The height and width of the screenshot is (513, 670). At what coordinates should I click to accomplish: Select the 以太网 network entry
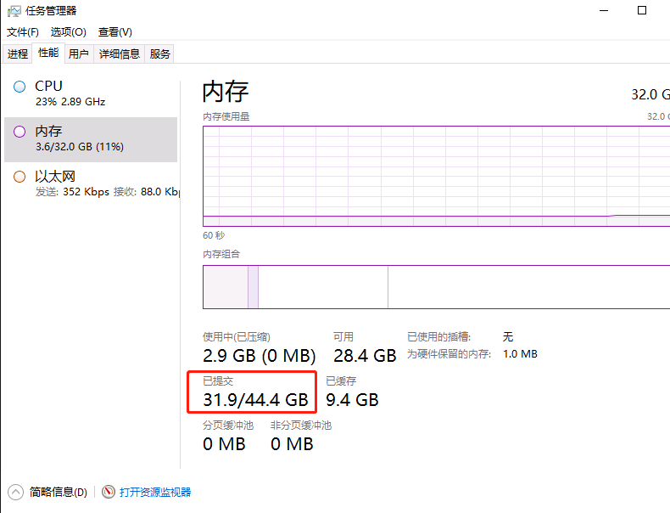[91, 184]
